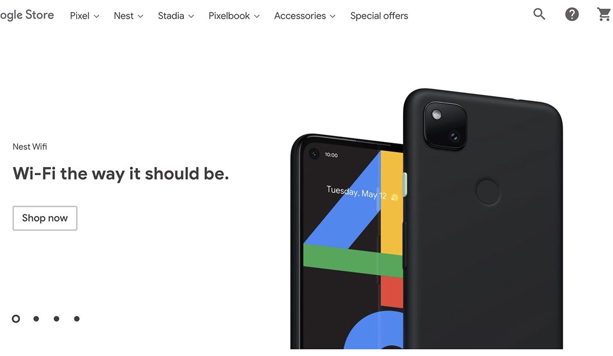Click the chevron arrow beside Accessories
613x356 pixels.
pos(333,16)
